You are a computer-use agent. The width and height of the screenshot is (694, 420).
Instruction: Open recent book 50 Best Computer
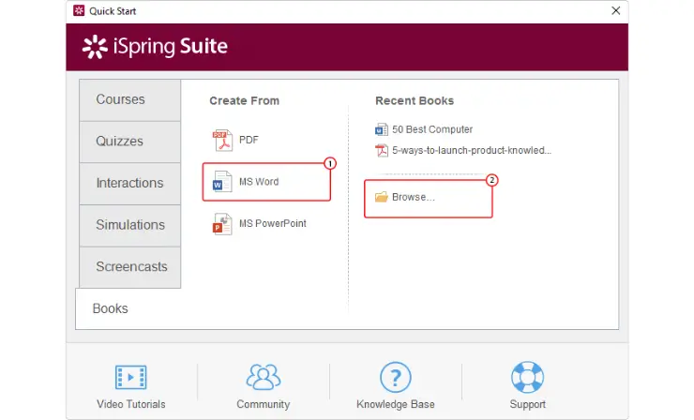click(432, 129)
